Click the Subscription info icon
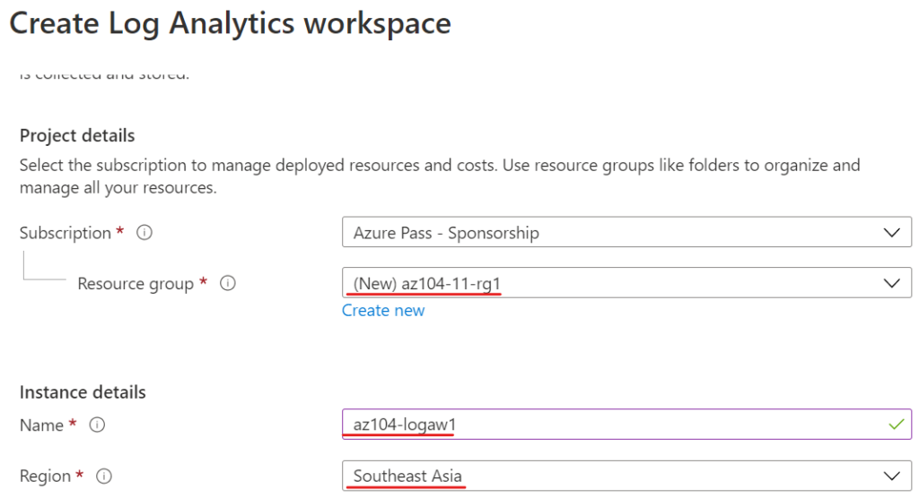This screenshot has height=498, width=919. pos(144,232)
